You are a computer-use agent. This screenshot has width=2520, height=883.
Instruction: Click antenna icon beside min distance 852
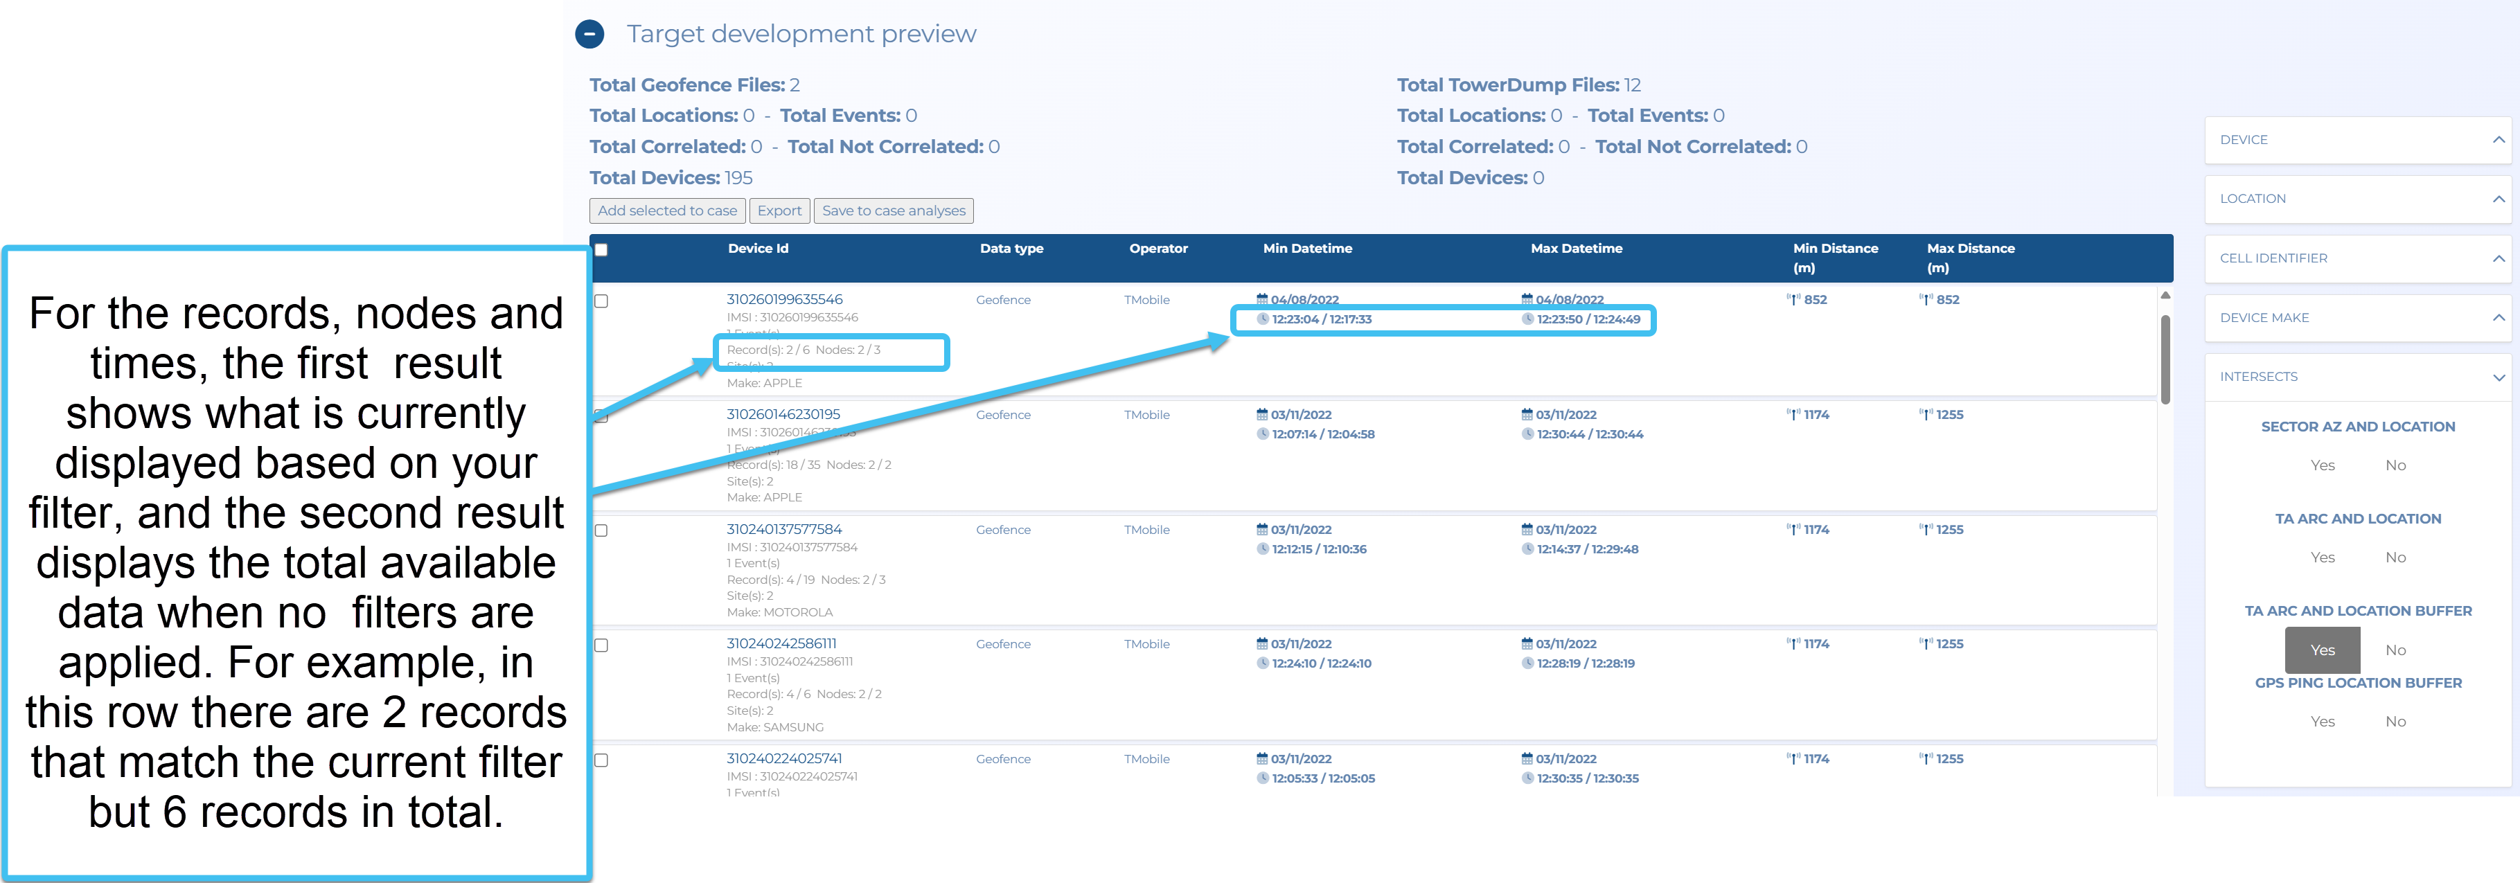(x=1793, y=300)
